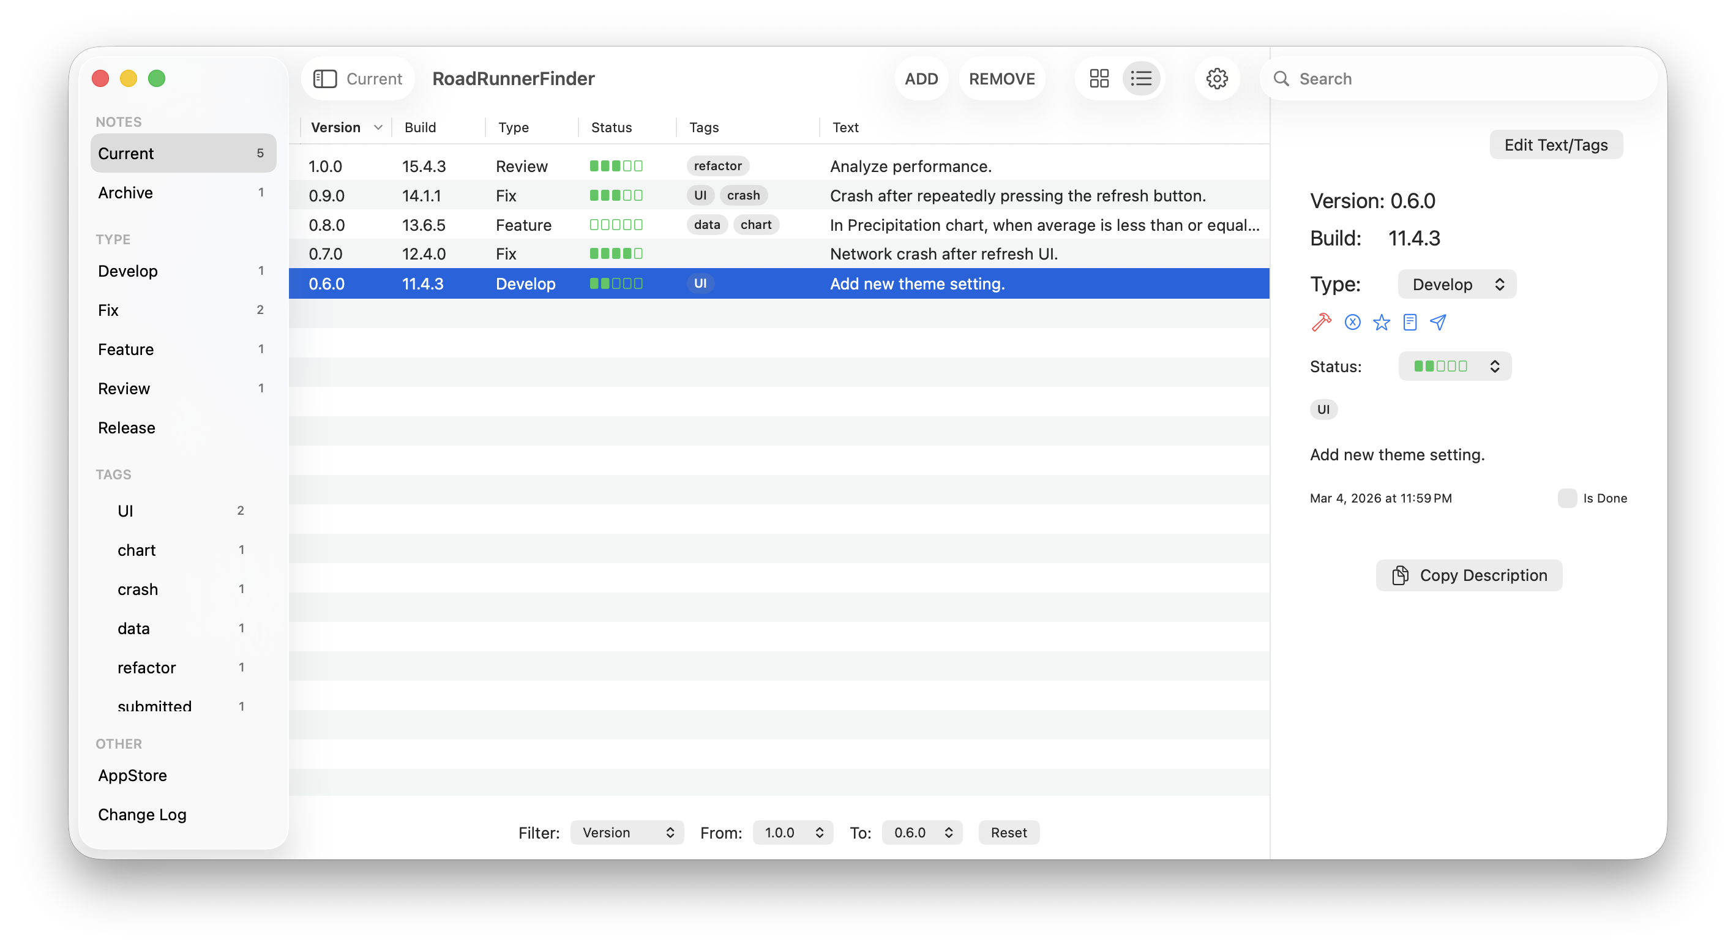1736x950 pixels.
Task: Open Change Log in the sidebar
Action: (x=142, y=815)
